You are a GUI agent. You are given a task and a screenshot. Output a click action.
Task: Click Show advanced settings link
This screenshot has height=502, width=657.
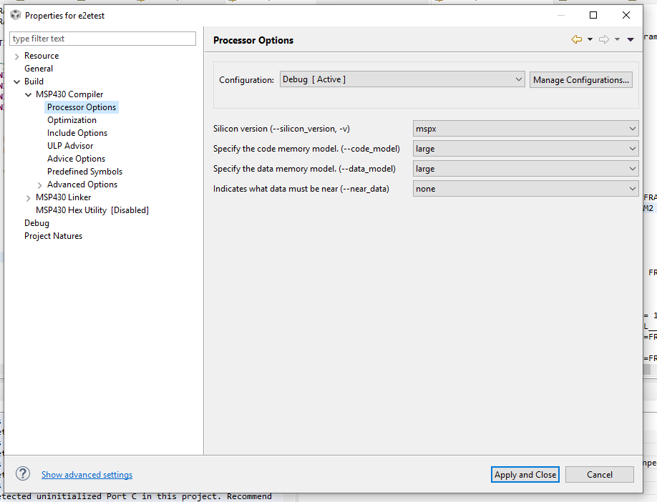[87, 475]
